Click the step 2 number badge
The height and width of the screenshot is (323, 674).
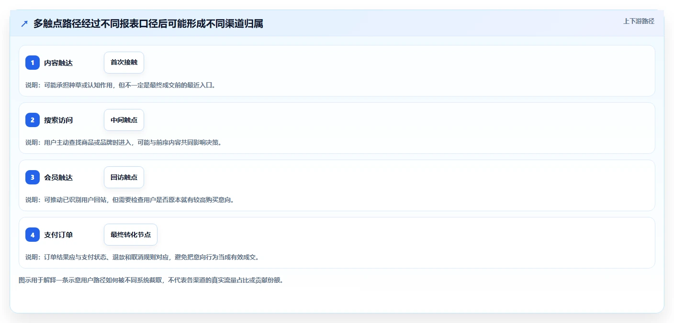coord(33,120)
